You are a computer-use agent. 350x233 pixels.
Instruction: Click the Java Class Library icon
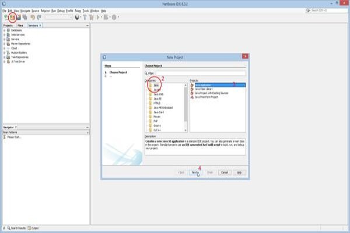pyautogui.click(x=192, y=89)
